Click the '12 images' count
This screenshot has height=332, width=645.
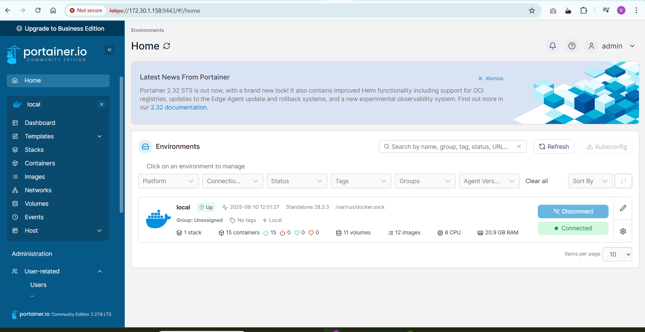click(404, 233)
